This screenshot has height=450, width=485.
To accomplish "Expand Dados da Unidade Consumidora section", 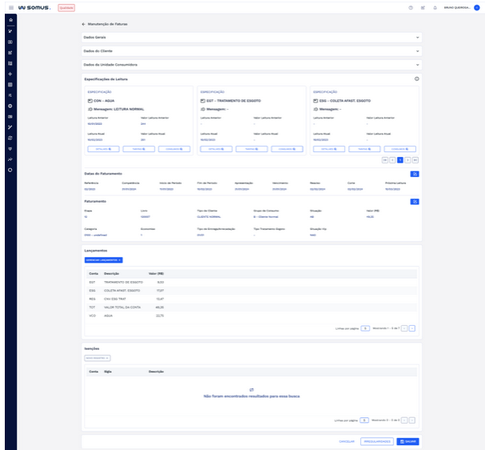I will click(417, 64).
